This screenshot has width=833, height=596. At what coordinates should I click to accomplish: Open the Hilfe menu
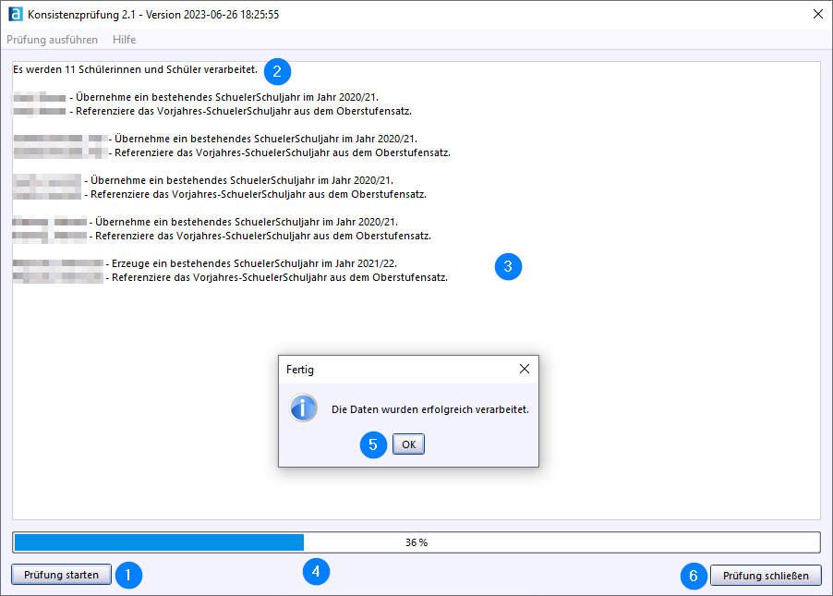click(125, 40)
